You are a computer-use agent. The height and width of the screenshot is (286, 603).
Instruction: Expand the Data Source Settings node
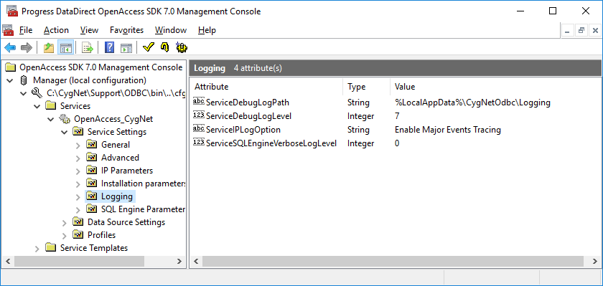(x=64, y=223)
